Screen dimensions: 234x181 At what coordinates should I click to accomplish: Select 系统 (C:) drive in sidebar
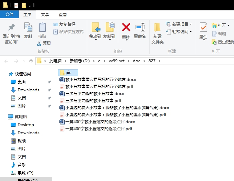[x=25, y=173]
